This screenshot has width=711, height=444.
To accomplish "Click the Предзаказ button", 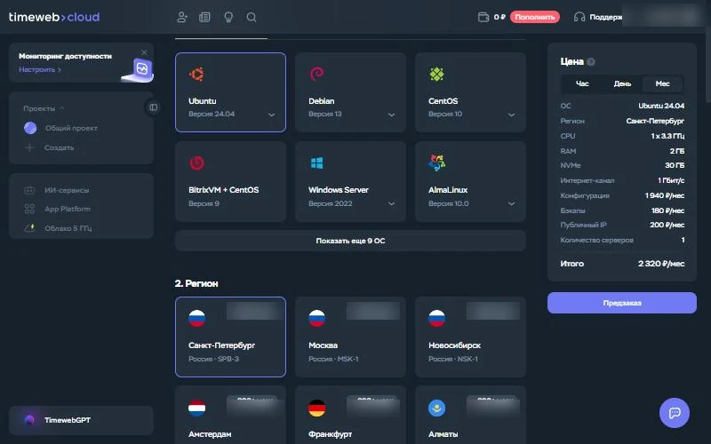I will [621, 303].
